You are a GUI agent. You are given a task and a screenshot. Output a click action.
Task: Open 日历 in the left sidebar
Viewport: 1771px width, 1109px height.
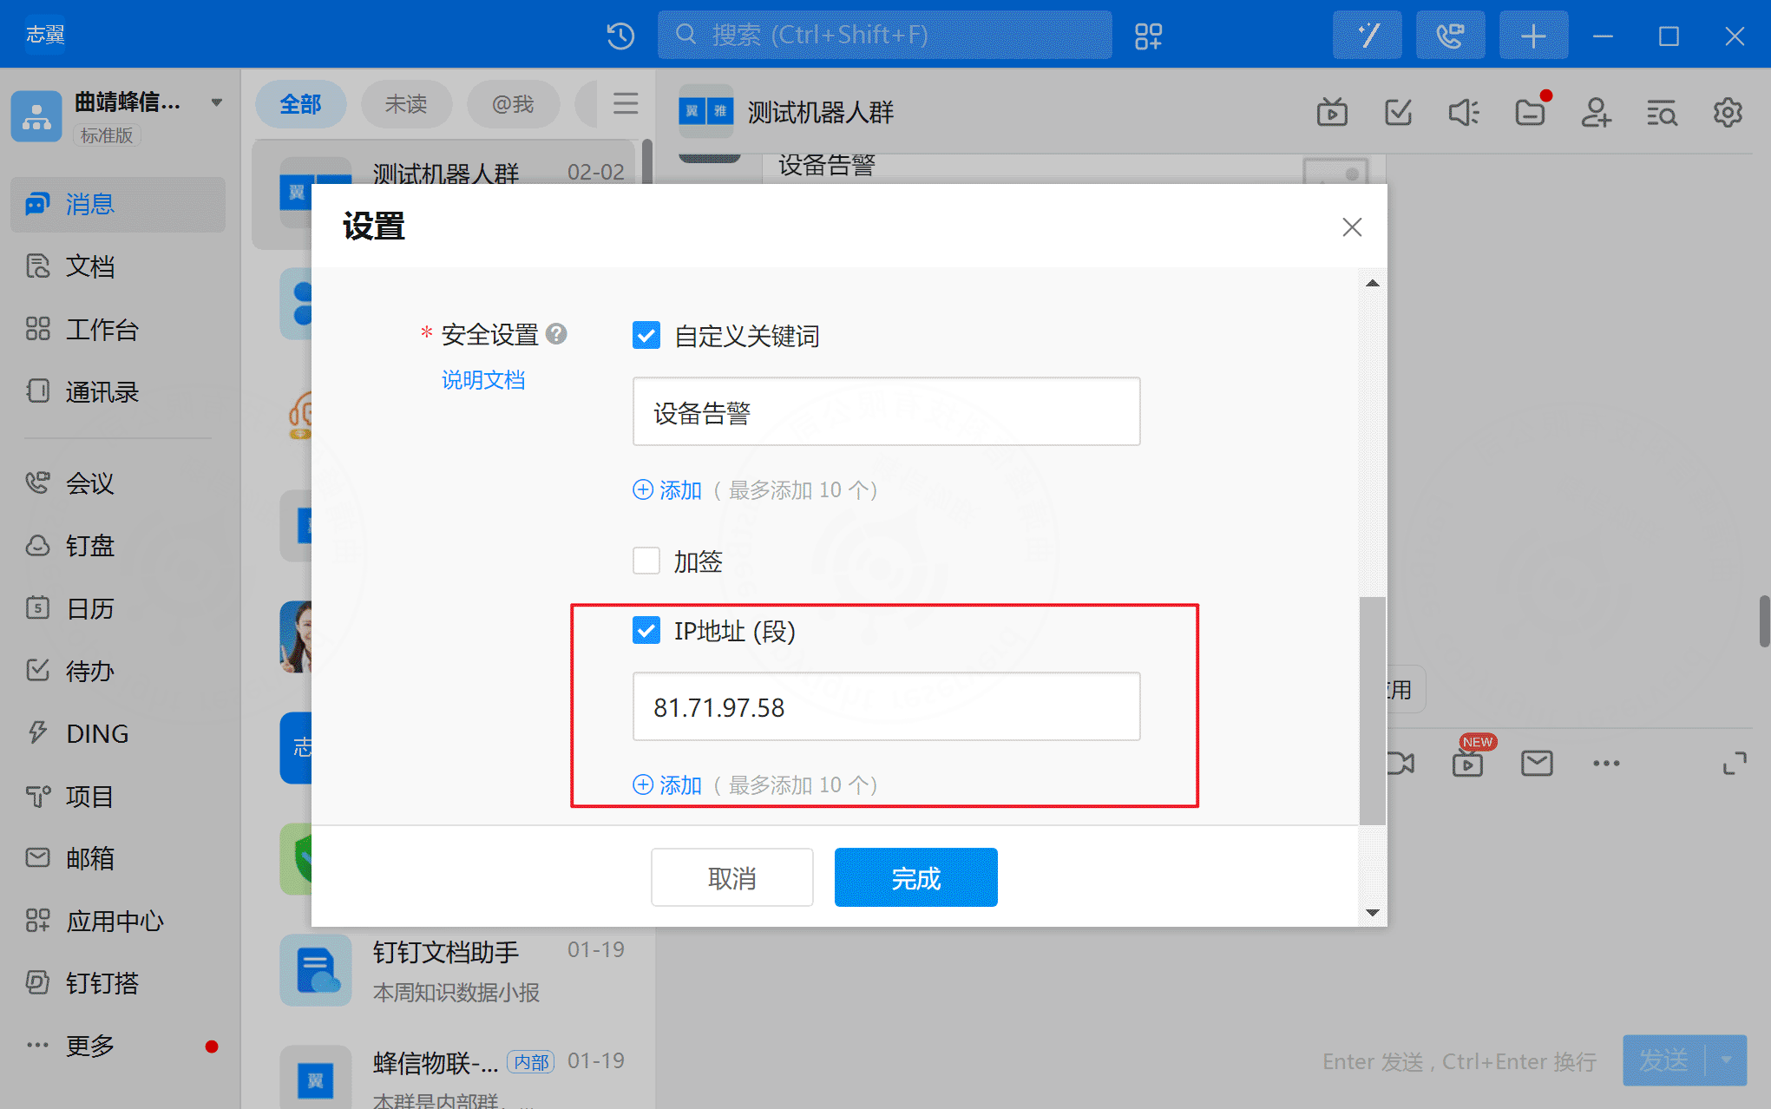118,608
